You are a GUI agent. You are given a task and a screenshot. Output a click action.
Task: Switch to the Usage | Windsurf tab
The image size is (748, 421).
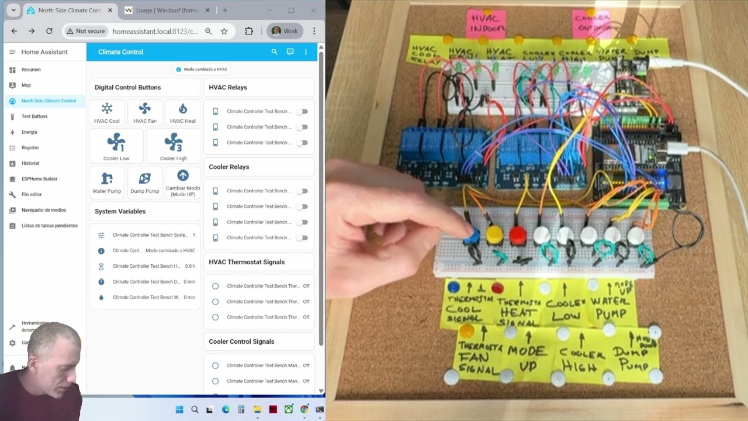pyautogui.click(x=166, y=11)
